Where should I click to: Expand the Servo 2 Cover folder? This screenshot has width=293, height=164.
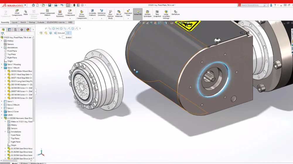point(2,112)
